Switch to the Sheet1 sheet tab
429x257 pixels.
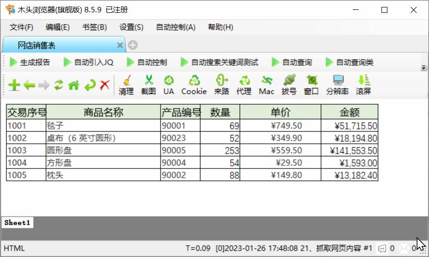click(x=17, y=222)
